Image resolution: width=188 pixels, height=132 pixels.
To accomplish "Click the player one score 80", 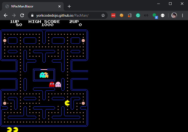I will [x=19, y=25].
